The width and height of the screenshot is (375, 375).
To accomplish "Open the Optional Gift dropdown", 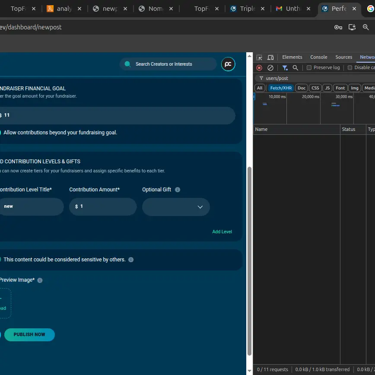I will [176, 207].
